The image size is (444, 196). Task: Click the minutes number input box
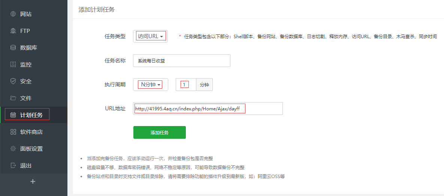coord(186,85)
